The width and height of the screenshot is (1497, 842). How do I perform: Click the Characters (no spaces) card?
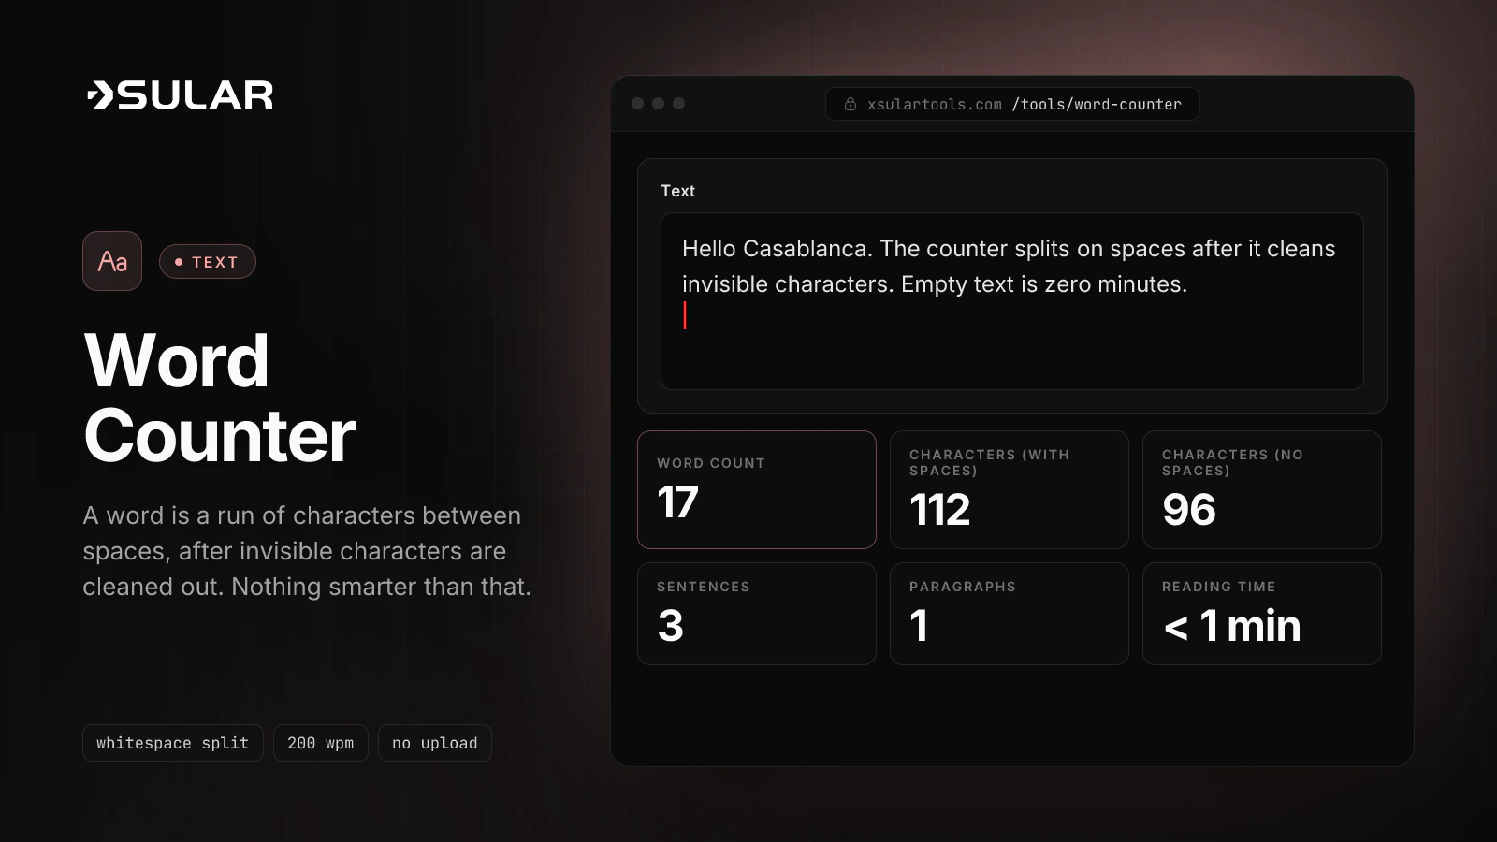coord(1262,489)
